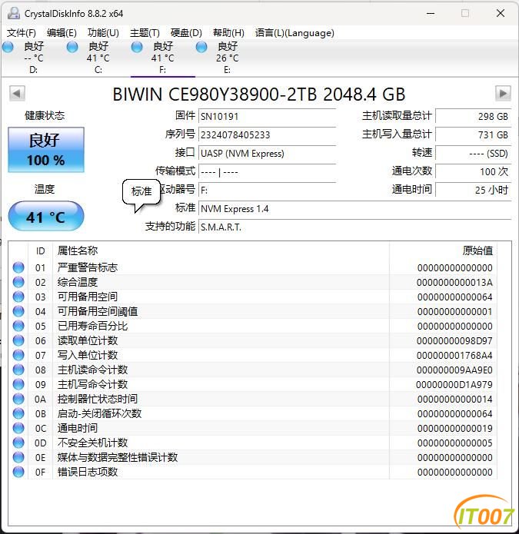Click status orb for 05 已用寿命百分比
The image size is (519, 534).
18,326
